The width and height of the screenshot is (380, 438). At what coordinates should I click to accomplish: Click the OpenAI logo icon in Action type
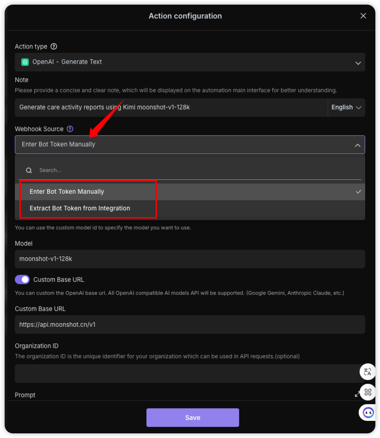click(x=25, y=62)
